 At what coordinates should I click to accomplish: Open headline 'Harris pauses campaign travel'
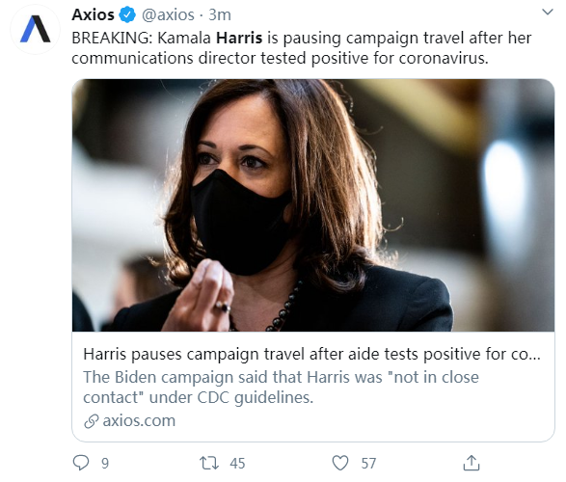[311, 355]
